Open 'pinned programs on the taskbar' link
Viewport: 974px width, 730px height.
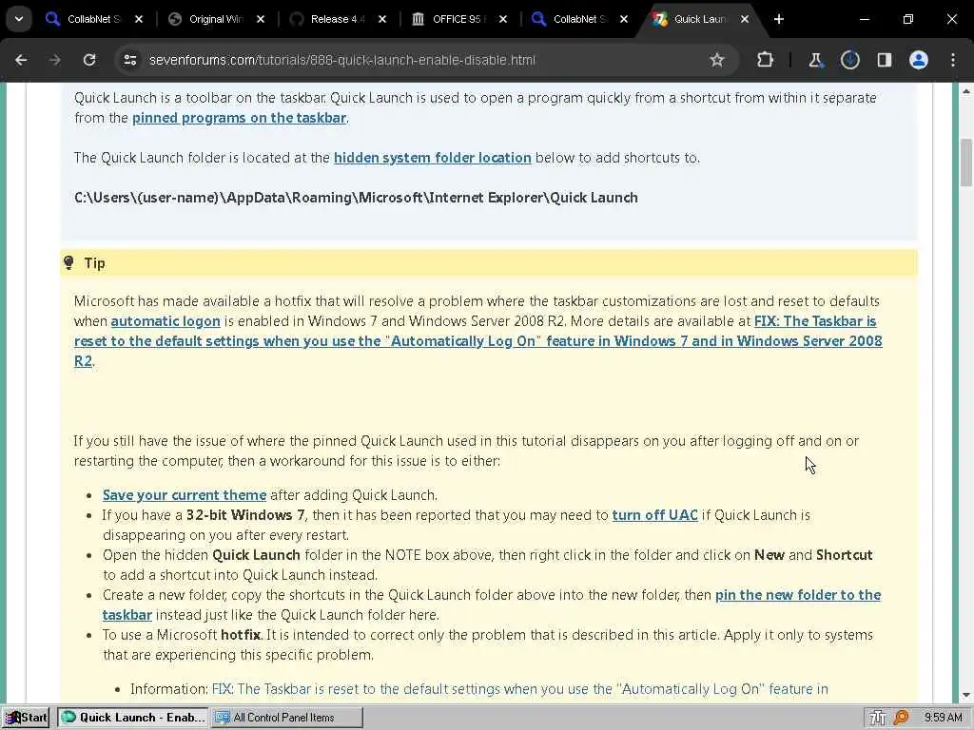tap(239, 118)
